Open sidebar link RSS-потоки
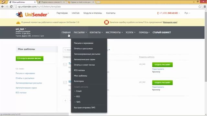Image resolution: width=207 pixels, height=116 pixels. coord(21,92)
